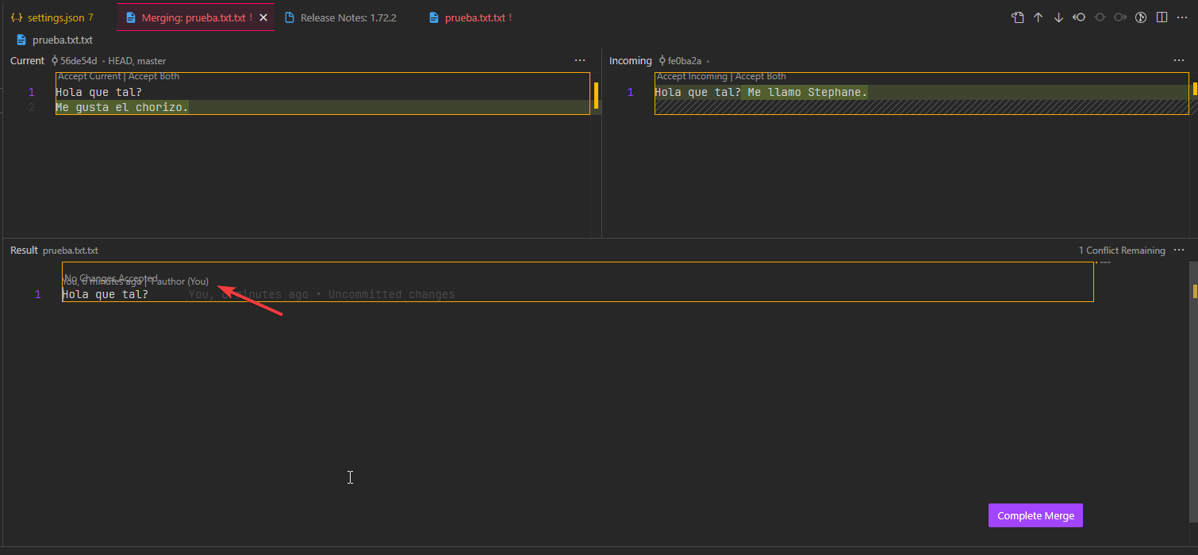The width and height of the screenshot is (1198, 555).
Task: Click Accept Both in the Current pane
Action: [154, 76]
